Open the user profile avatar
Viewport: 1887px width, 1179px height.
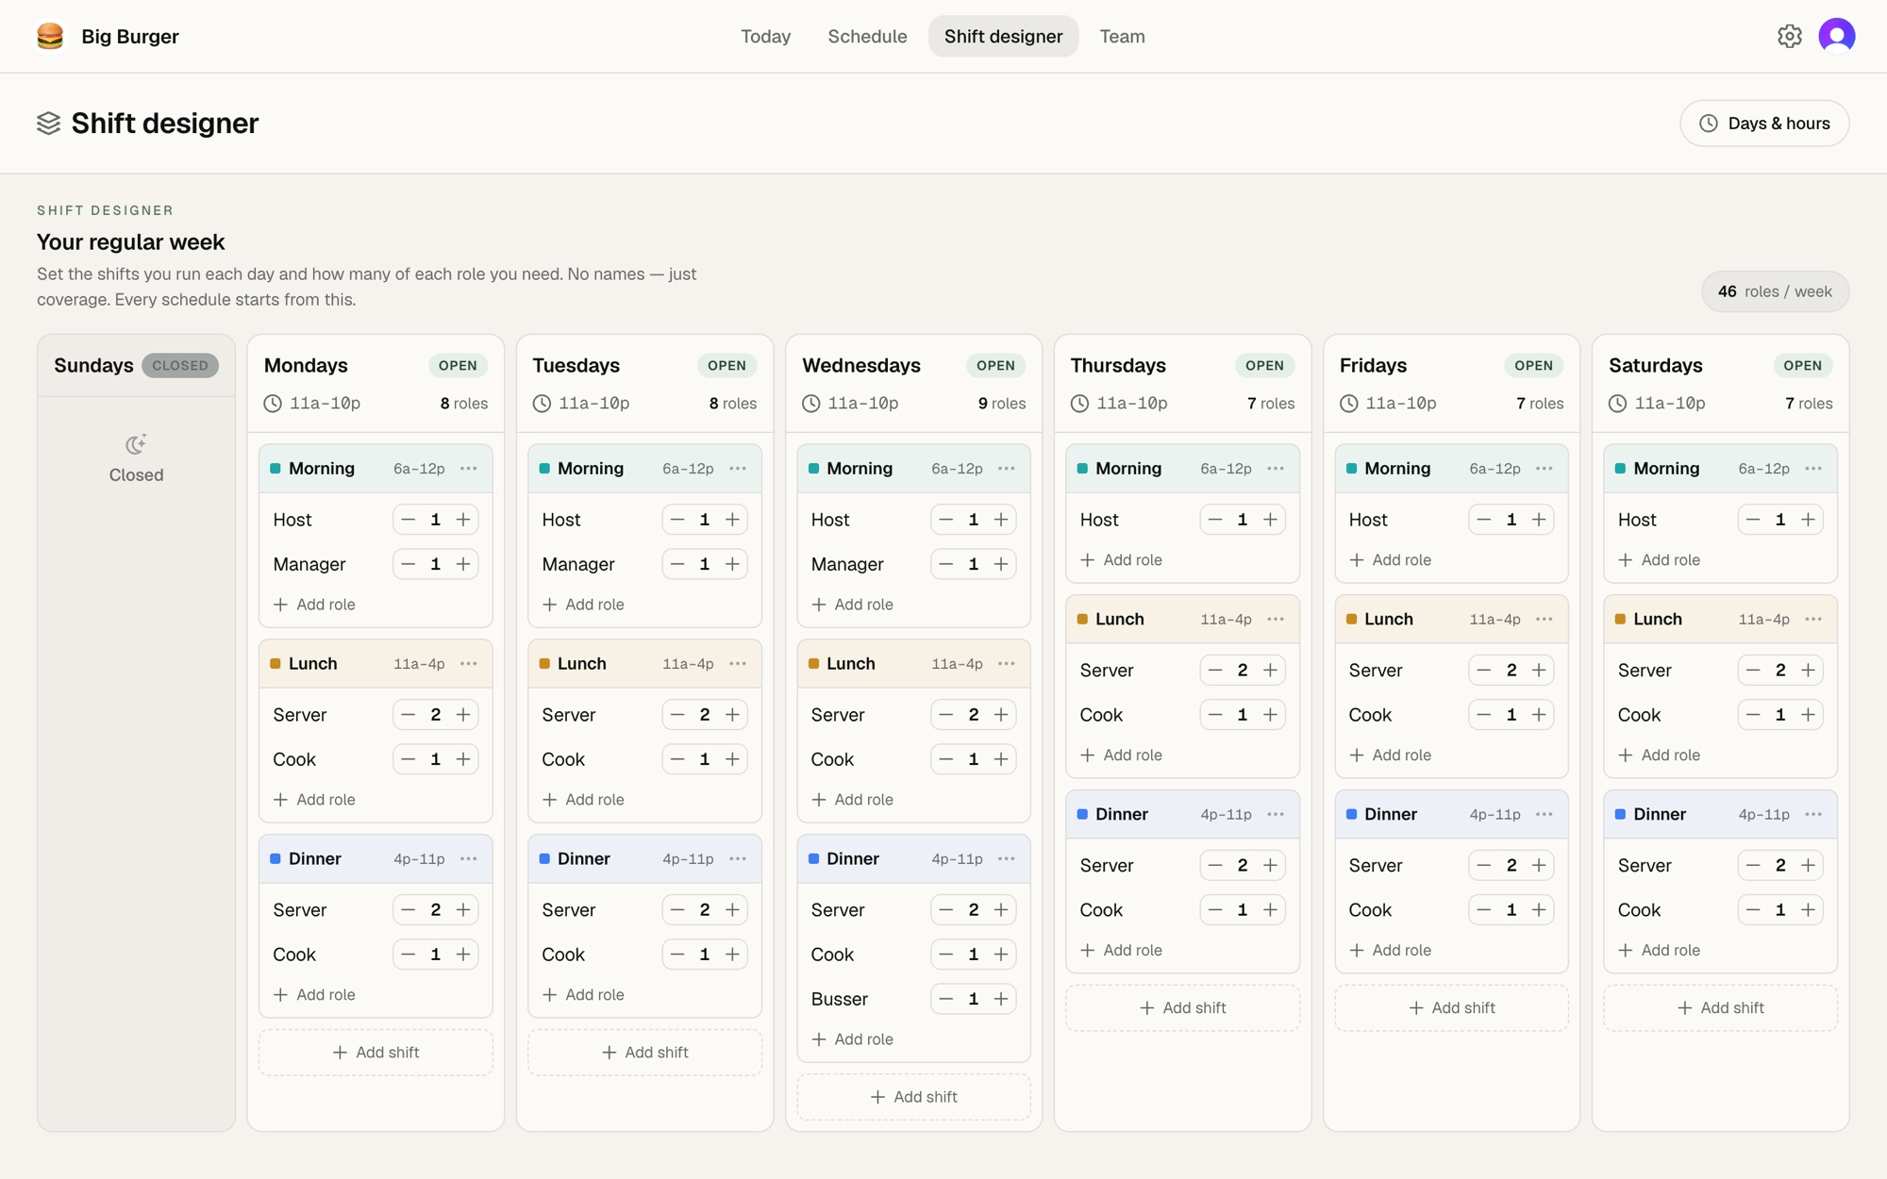[x=1837, y=36]
